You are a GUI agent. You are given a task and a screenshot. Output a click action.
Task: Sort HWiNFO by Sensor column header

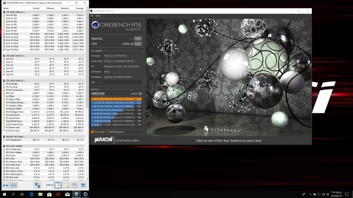14,8
